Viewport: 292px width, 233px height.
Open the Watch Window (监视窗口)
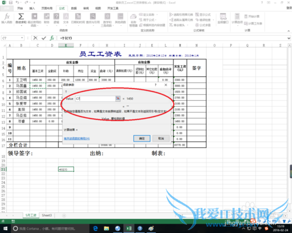[223, 19]
